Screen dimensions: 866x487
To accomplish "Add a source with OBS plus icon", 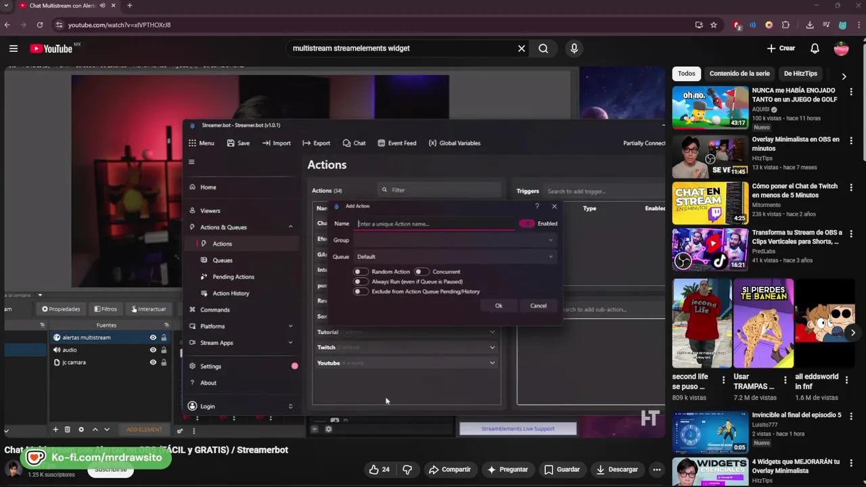I will pyautogui.click(x=55, y=430).
